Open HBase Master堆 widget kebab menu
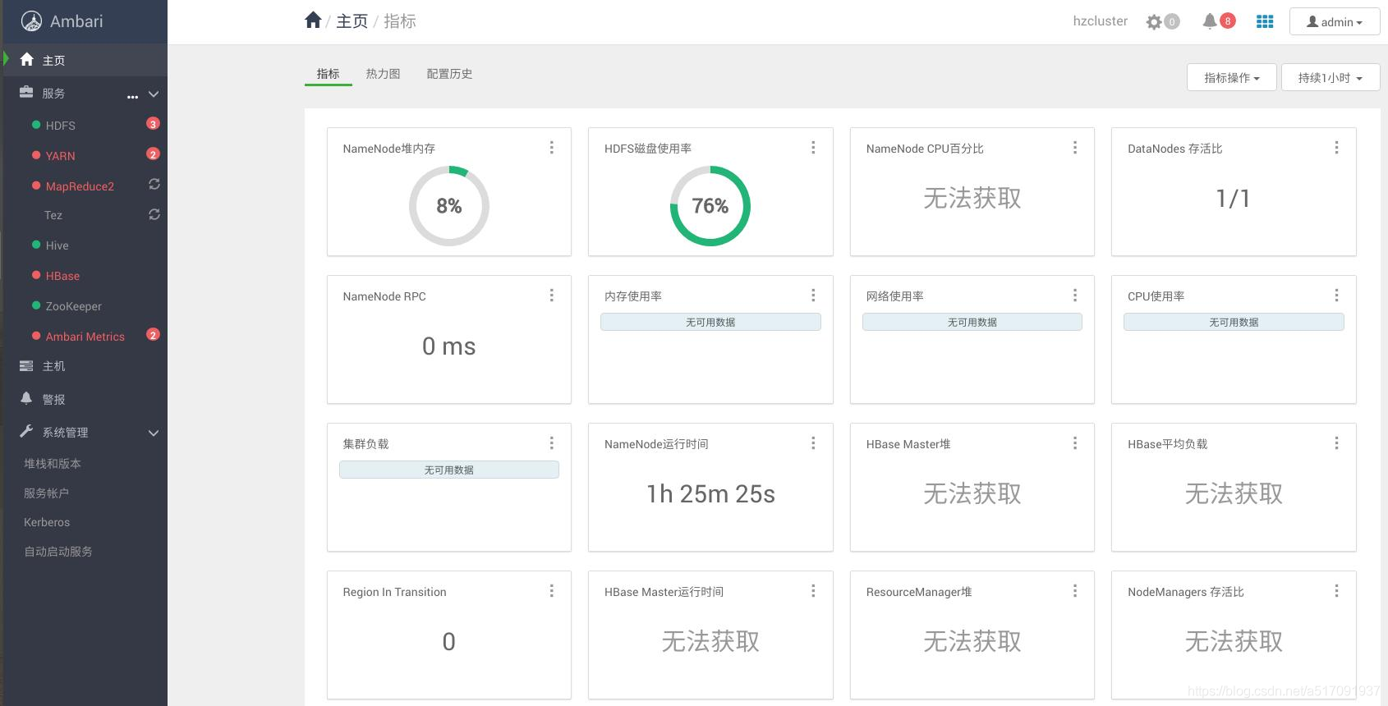Image resolution: width=1388 pixels, height=706 pixels. (x=1074, y=443)
